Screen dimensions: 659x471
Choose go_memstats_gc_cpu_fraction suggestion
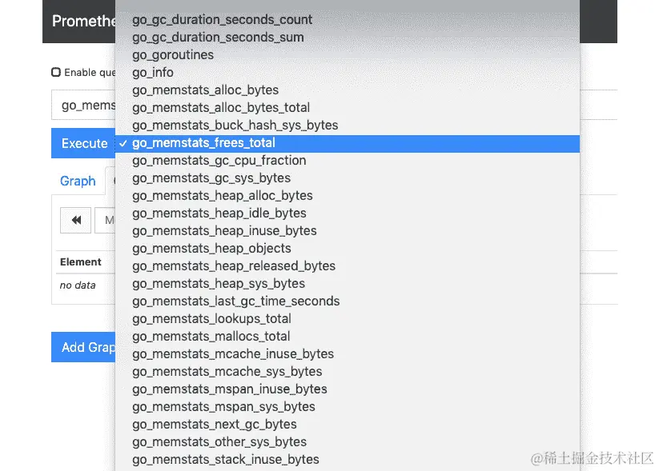coord(219,160)
